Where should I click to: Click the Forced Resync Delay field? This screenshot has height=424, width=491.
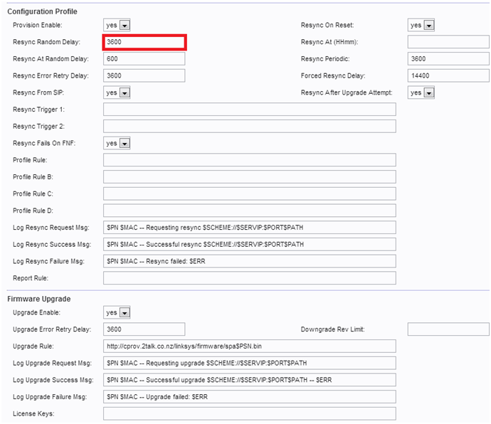click(448, 75)
